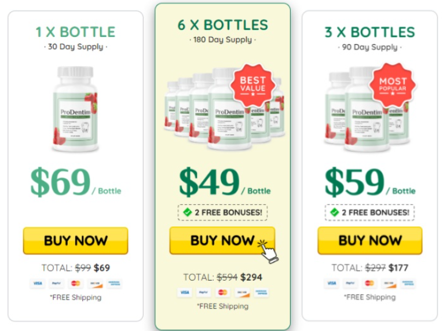
Task: Click green checkmark in 6 bottles bonuses box
Action: click(x=187, y=212)
